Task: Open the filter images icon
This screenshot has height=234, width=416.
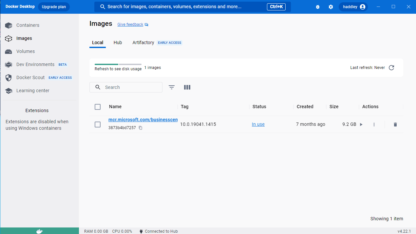Action: (172, 87)
